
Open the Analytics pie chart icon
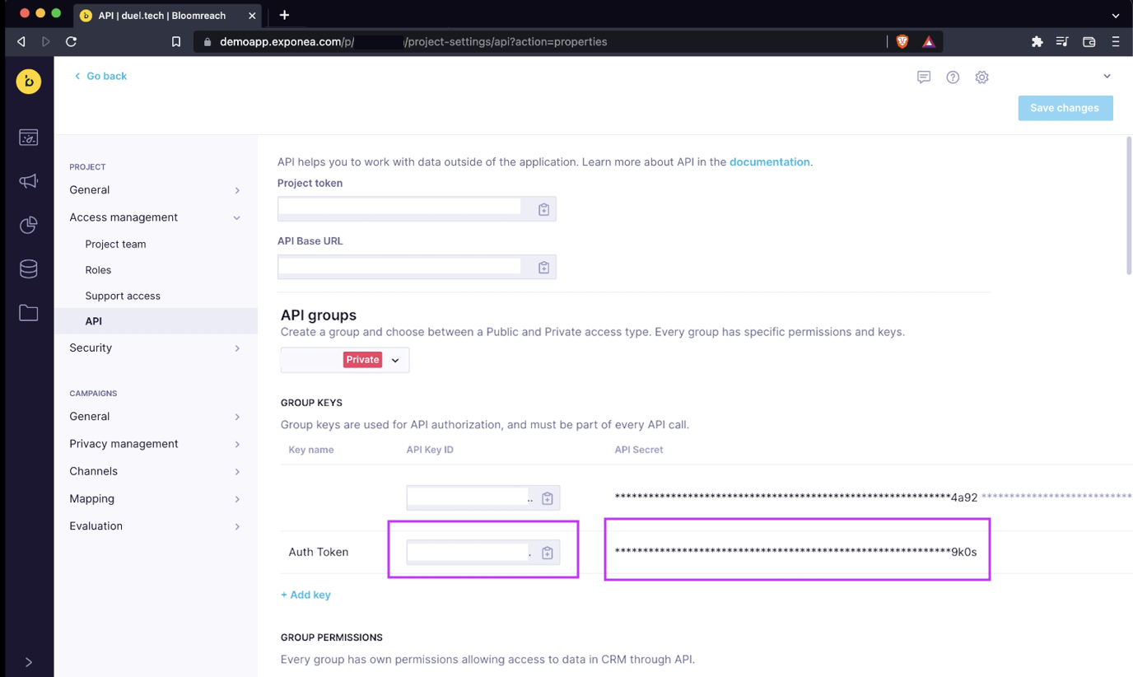tap(29, 225)
